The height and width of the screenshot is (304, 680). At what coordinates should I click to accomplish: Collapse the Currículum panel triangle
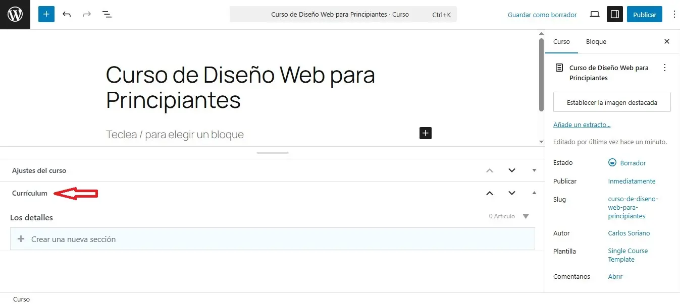[x=535, y=193]
